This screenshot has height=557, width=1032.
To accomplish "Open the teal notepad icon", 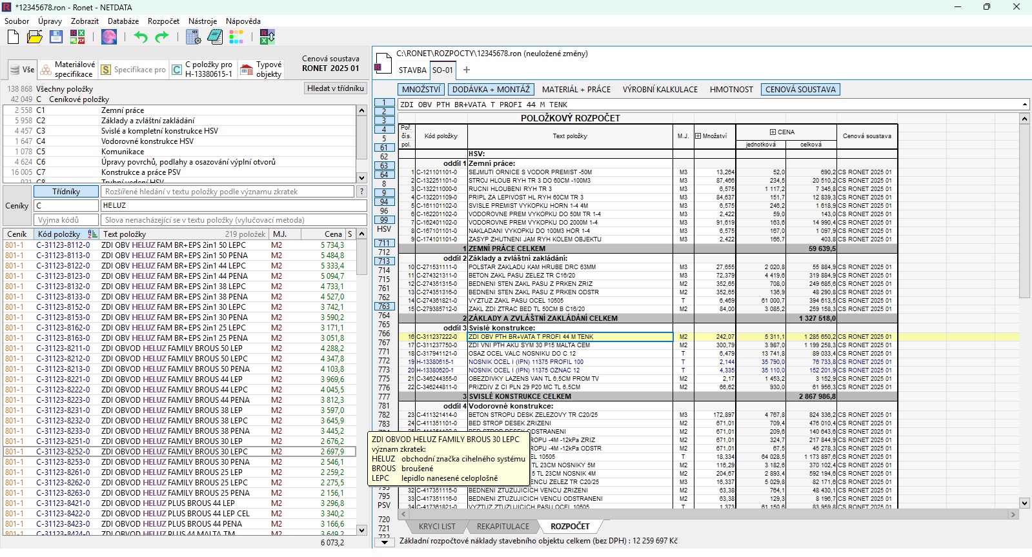I will (x=215, y=37).
